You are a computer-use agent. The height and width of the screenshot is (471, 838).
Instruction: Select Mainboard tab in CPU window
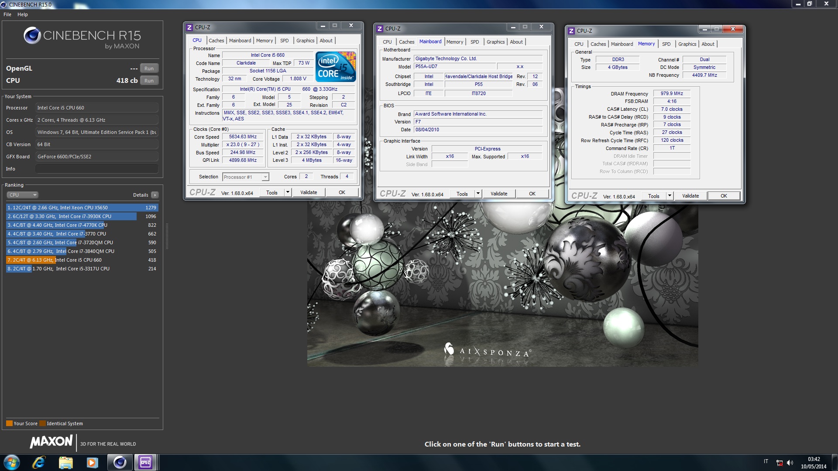tap(240, 41)
